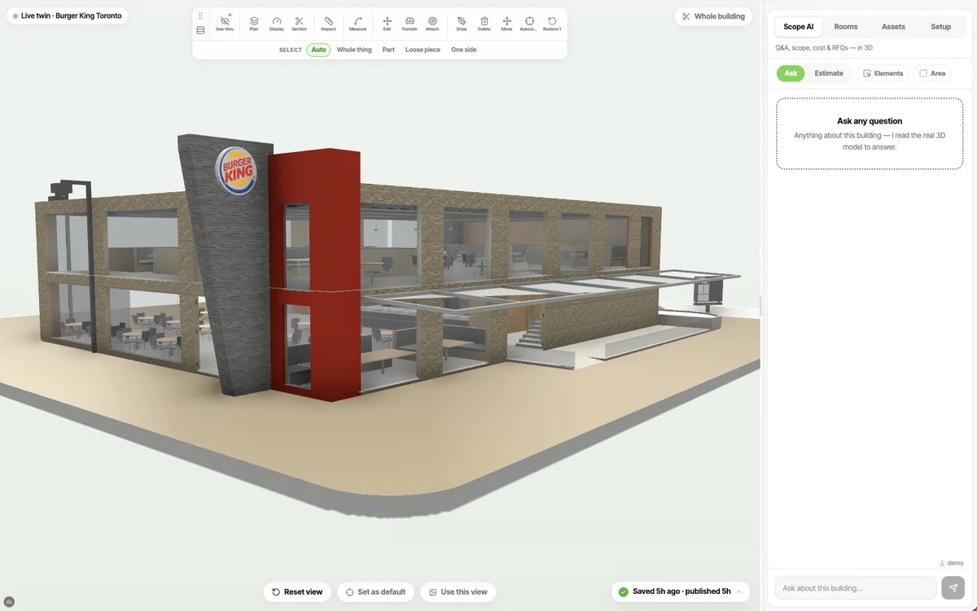Image resolution: width=977 pixels, height=611 pixels.
Task: Toggle the Area checkbox chip
Action: click(932, 73)
